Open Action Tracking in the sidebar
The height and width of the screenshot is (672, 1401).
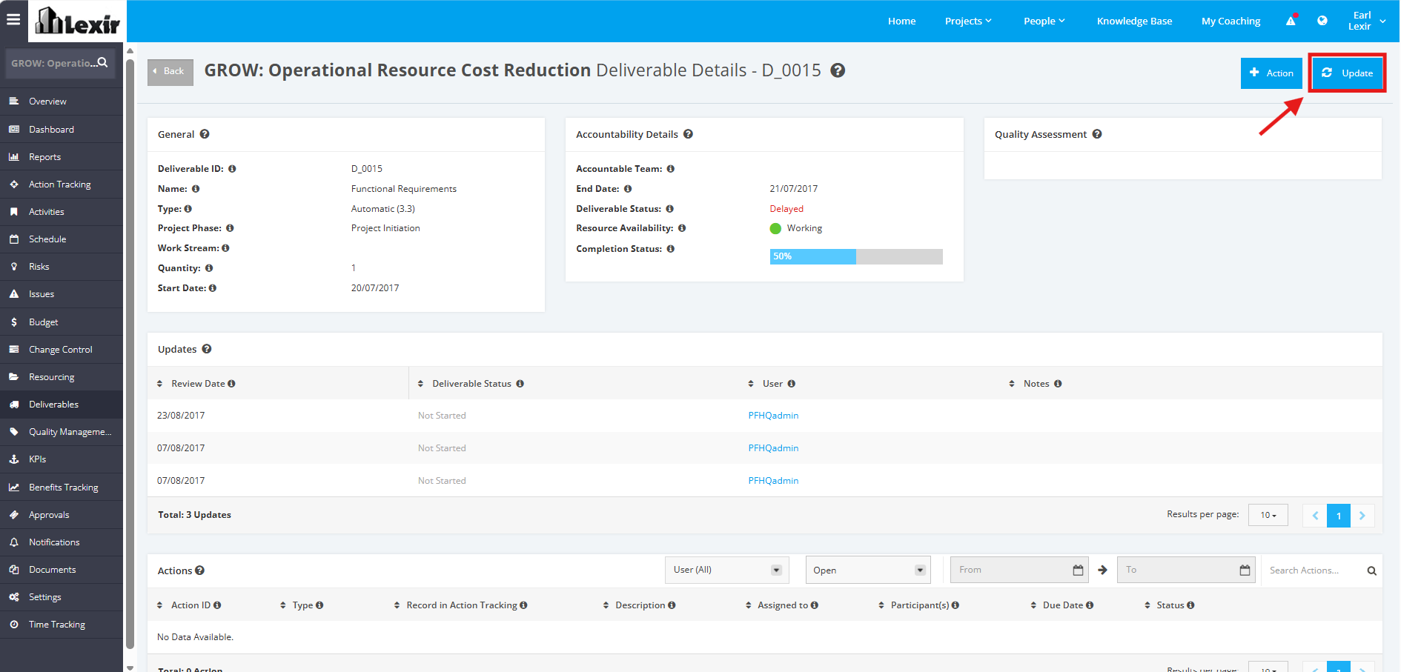[62, 184]
